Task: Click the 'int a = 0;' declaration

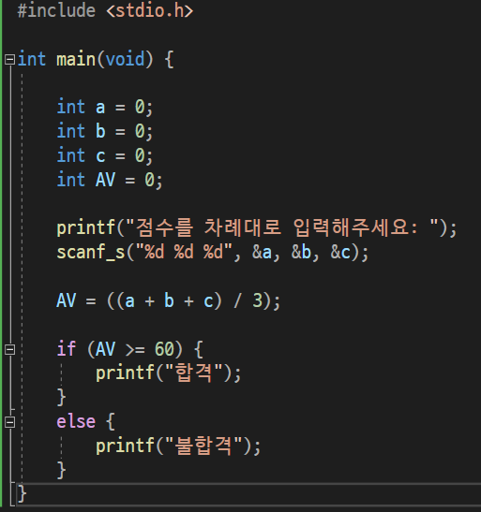Action: coord(105,108)
